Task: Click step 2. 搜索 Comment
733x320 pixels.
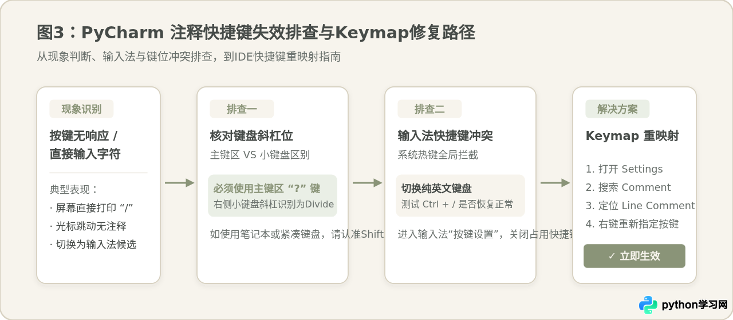Action: pyautogui.click(x=628, y=187)
